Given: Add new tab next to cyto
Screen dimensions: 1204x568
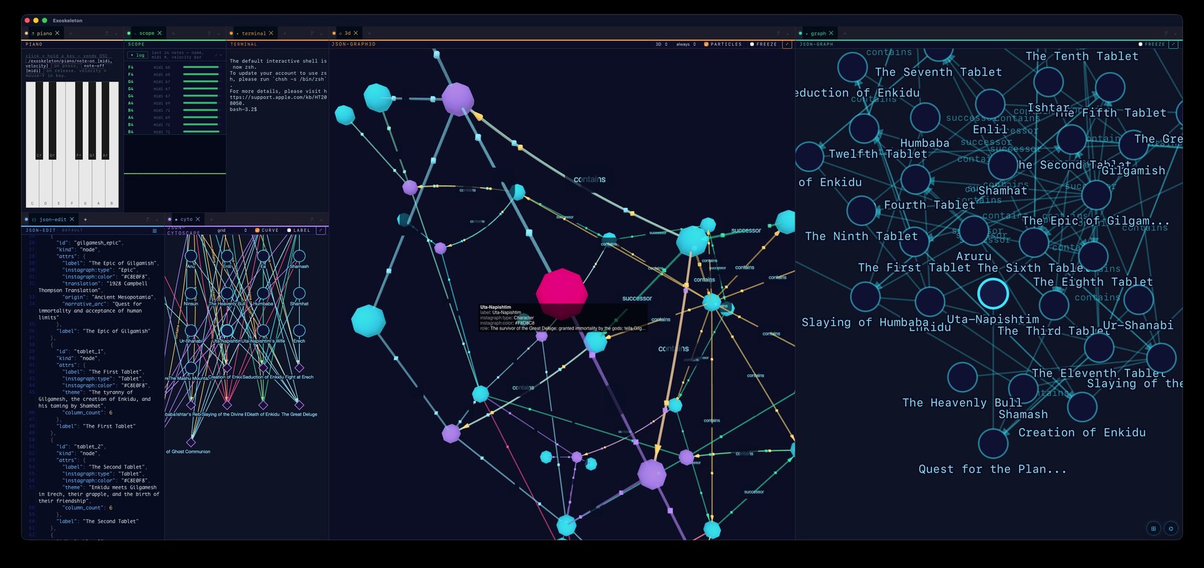Looking at the screenshot, I should pyautogui.click(x=211, y=219).
